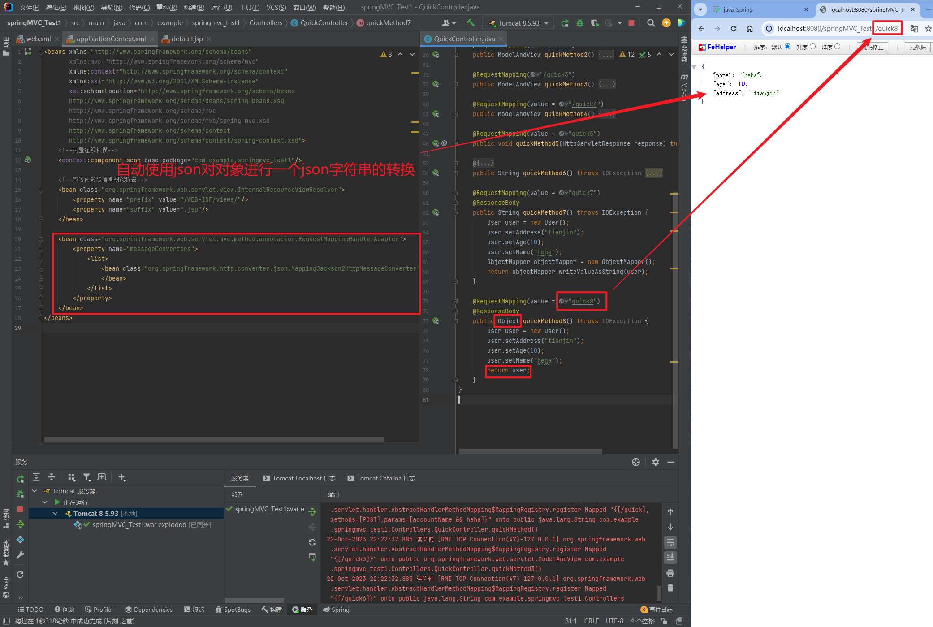Collapse the 正在运行 tree node
The width and height of the screenshot is (933, 627).
(x=45, y=502)
